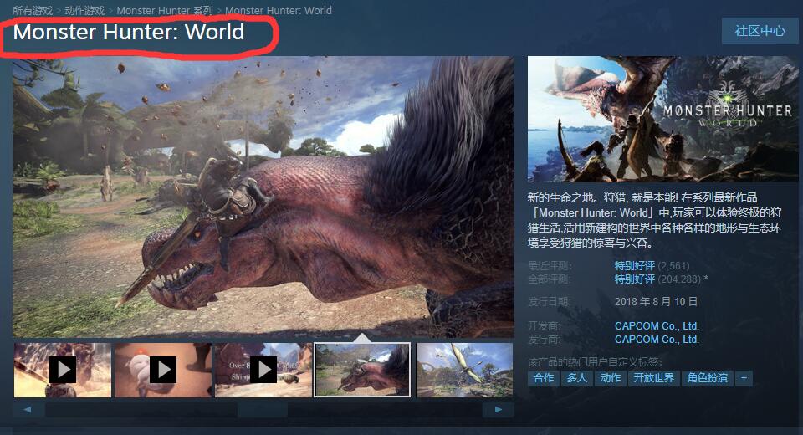Viewport: 803px width, 435px height.
Task: Open 所有游戏 breadcrumb link
Action: (33, 10)
